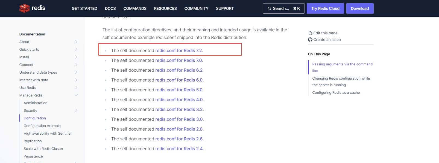The height and width of the screenshot is (163, 439).
Task: Open the SUPPORT menu
Action: 225,8
